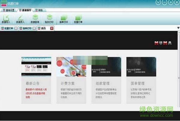Click the 计费方案 heading
The image size is (180, 121).
click(67, 83)
